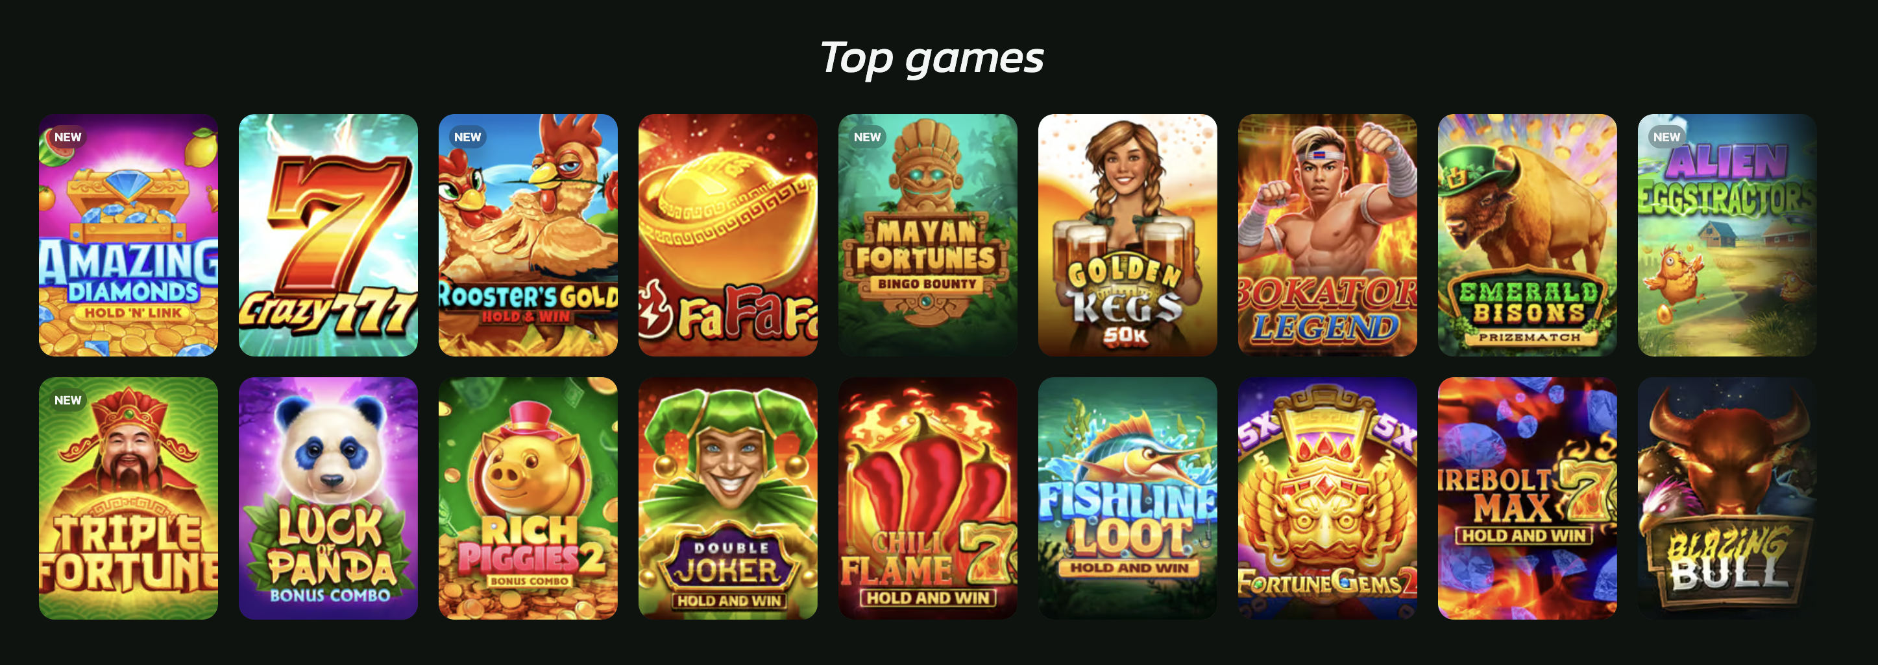Image resolution: width=1878 pixels, height=665 pixels.
Task: Open the Fishline Loot game tile
Action: (x=1127, y=498)
